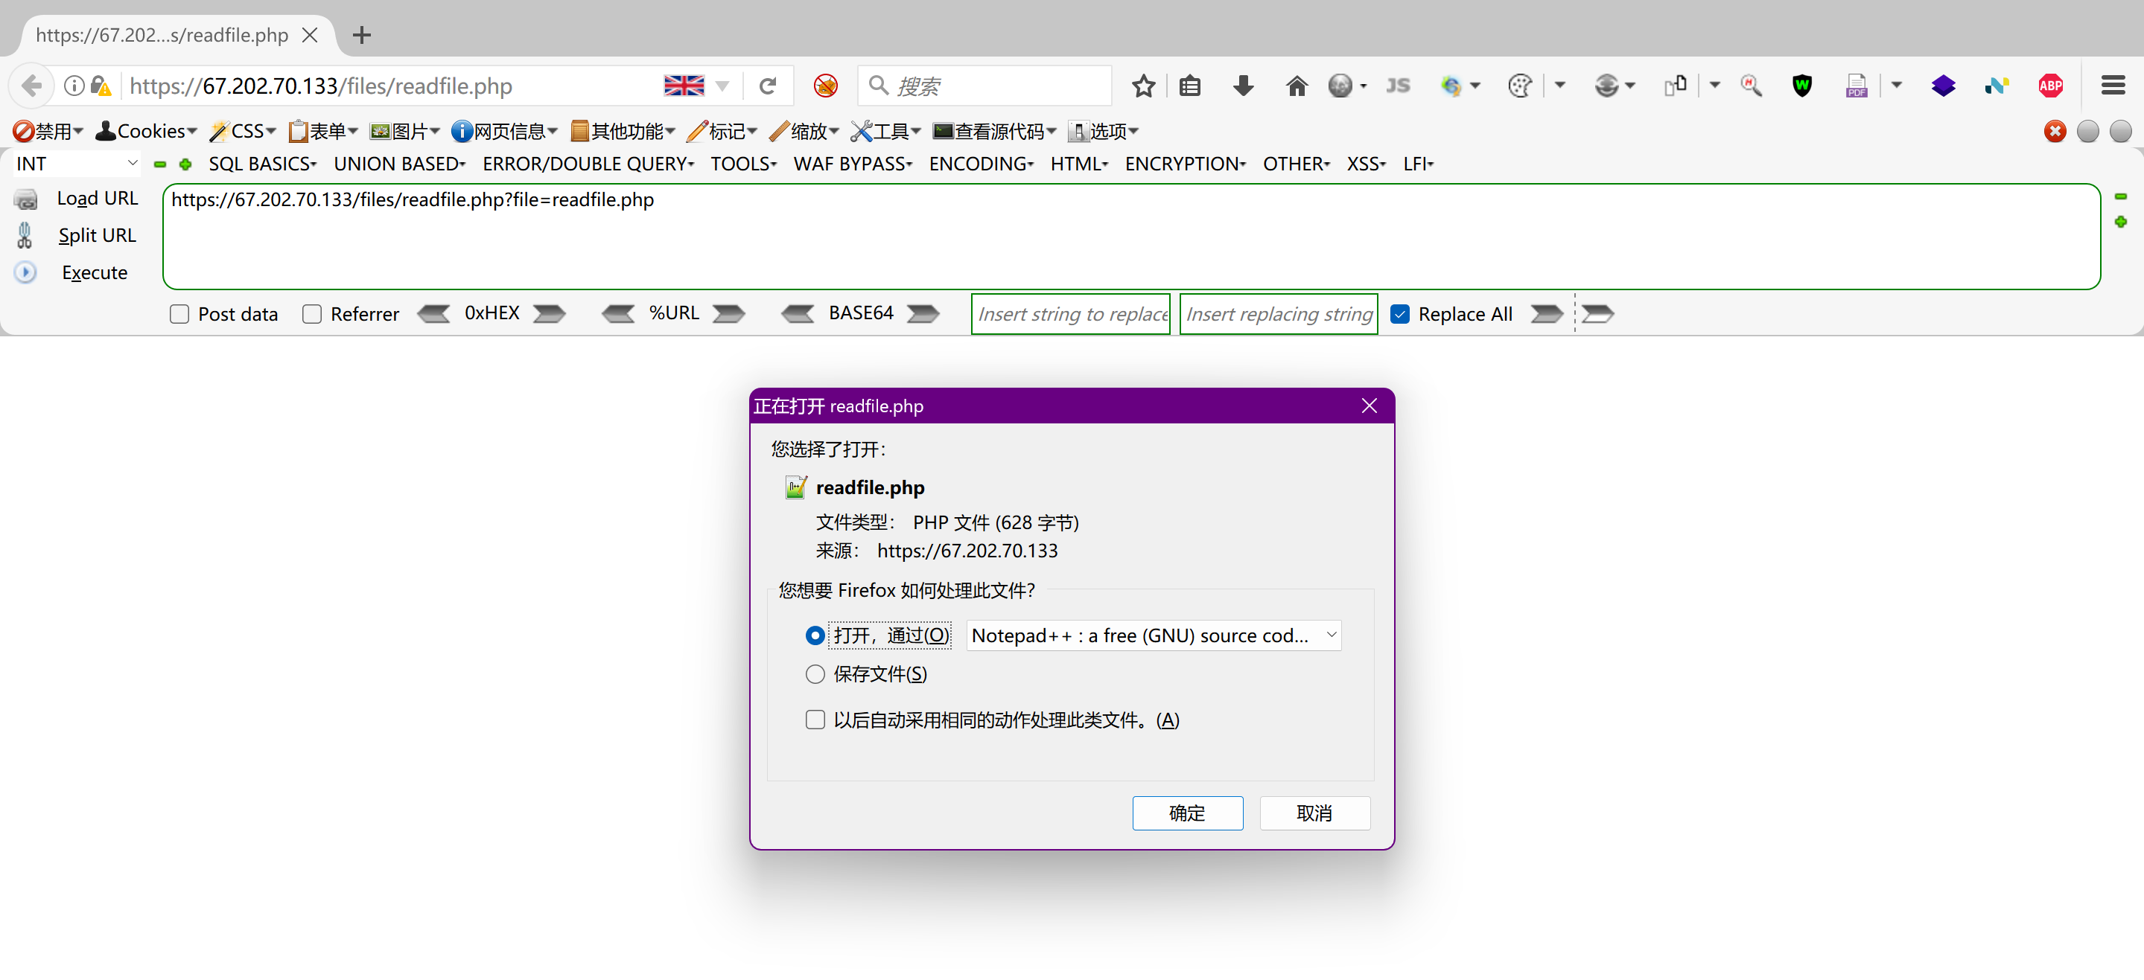Select the save file radio option

pos(815,674)
